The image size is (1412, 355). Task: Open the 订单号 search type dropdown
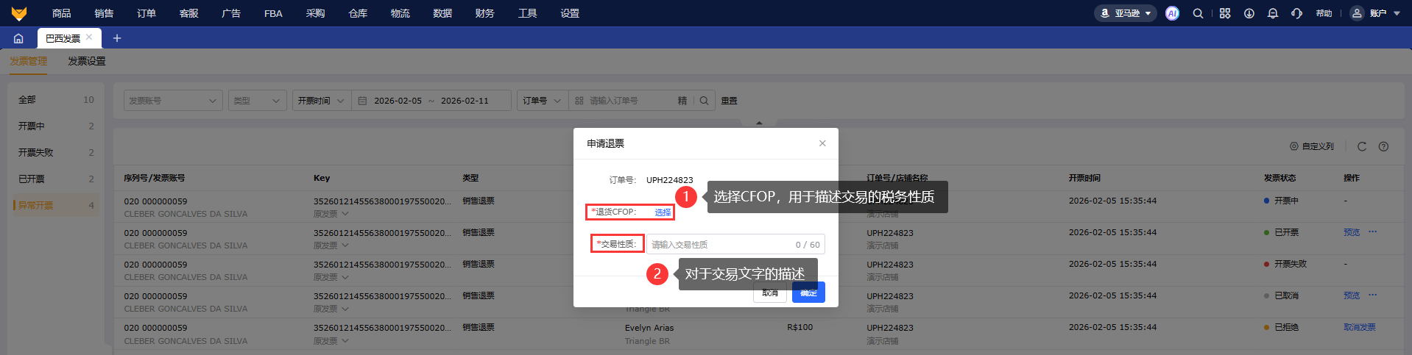coord(543,101)
